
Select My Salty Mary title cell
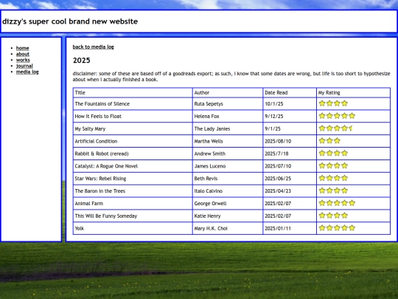133,128
